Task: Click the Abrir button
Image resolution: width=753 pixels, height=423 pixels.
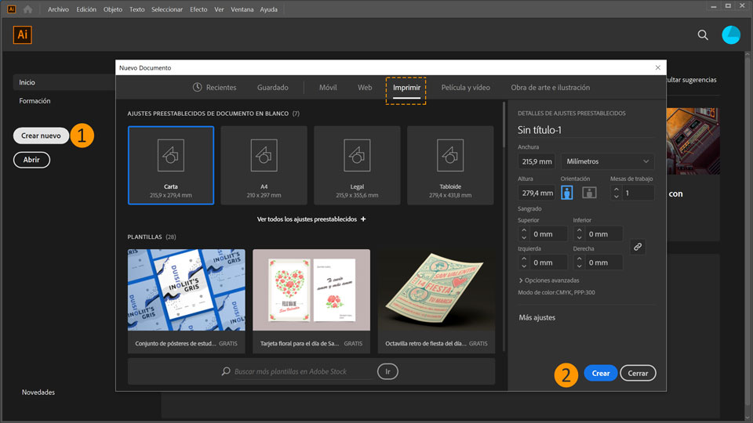Action: tap(31, 160)
